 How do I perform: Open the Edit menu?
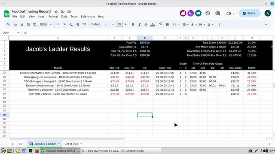(x=23, y=16)
